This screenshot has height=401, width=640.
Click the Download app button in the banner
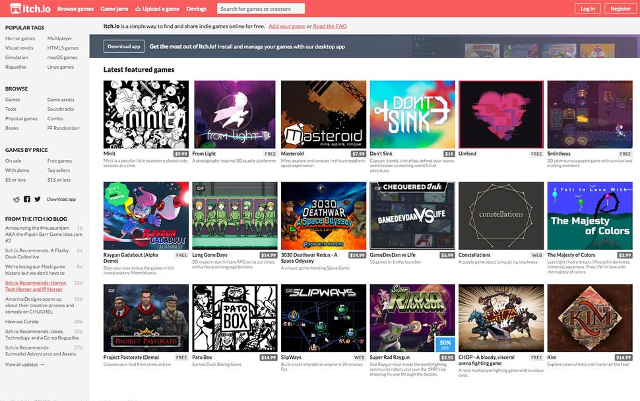point(123,47)
